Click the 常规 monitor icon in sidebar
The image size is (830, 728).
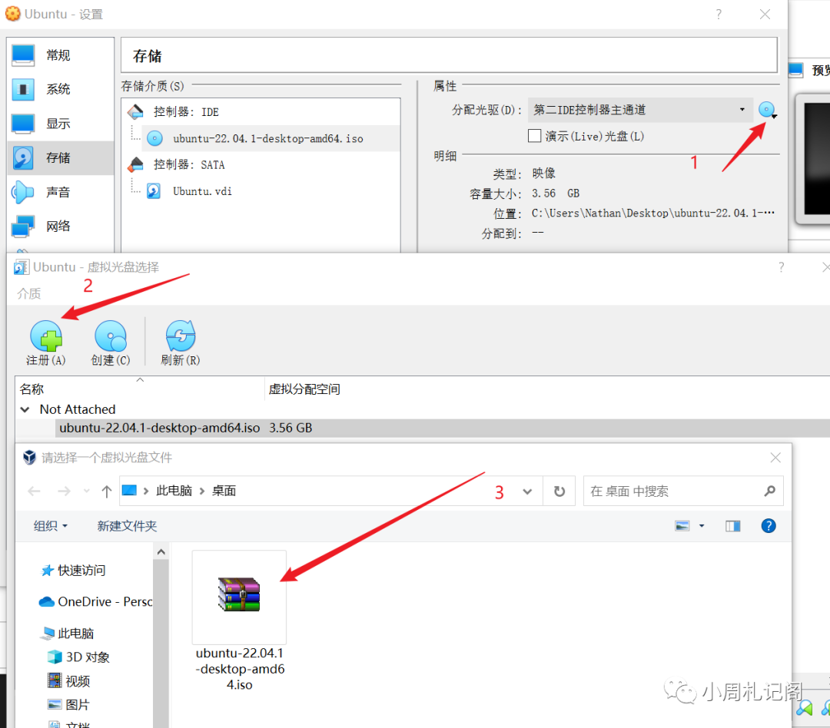pyautogui.click(x=23, y=55)
